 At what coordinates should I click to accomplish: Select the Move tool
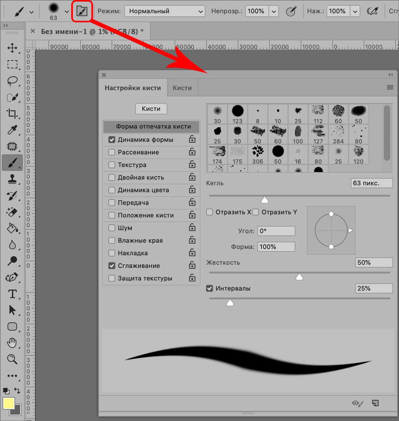pos(12,48)
